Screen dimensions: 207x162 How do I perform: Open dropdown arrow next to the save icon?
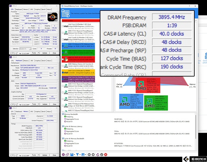click(74, 155)
